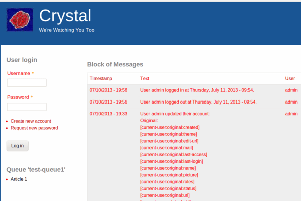Open the Create new account link
Viewport: 301px width, 201px height.
(31, 121)
